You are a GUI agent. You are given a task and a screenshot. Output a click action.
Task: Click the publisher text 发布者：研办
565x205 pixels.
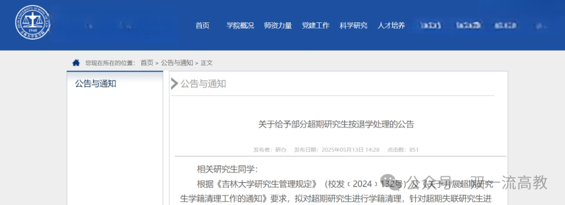click(x=269, y=150)
